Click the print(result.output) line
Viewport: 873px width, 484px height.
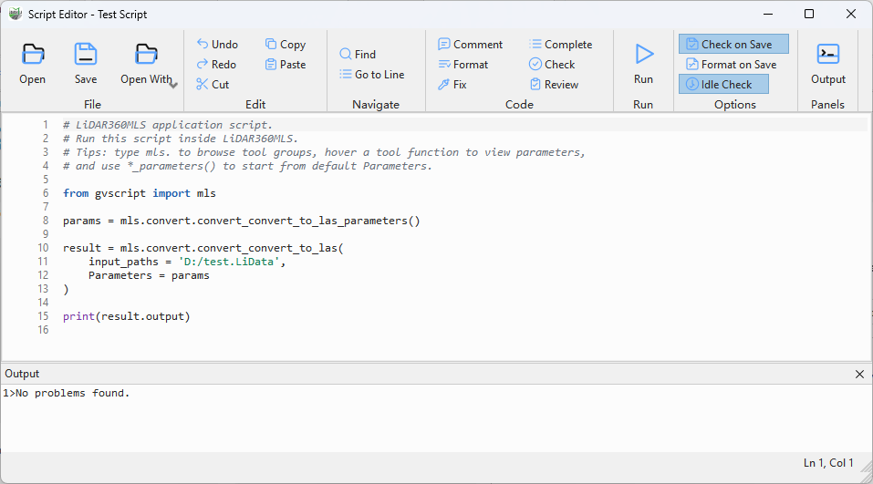tap(127, 316)
